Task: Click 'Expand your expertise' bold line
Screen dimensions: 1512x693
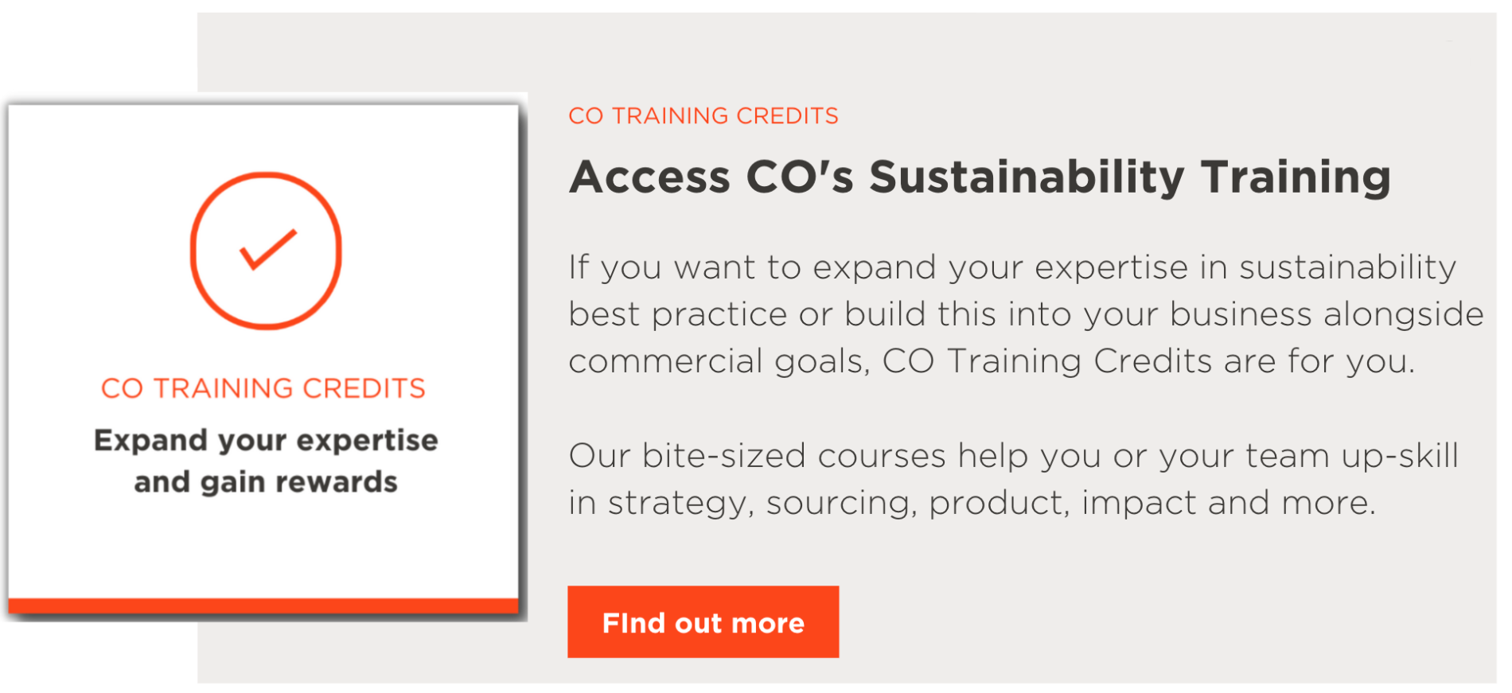Action: tap(266, 441)
